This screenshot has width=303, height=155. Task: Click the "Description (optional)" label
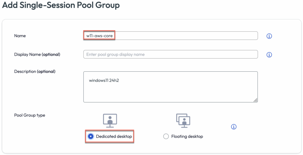[35, 71]
